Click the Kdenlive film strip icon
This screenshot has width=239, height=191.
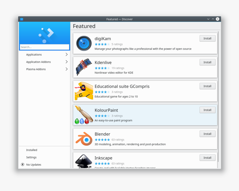pyautogui.click(x=84, y=67)
